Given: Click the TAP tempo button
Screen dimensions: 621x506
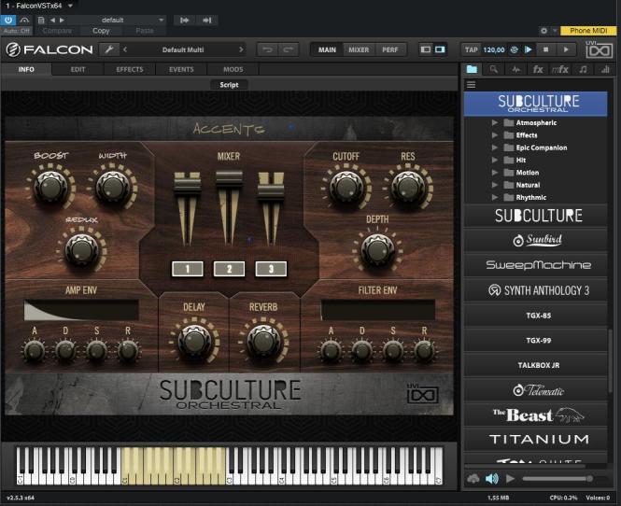Looking at the screenshot, I should 471,49.
